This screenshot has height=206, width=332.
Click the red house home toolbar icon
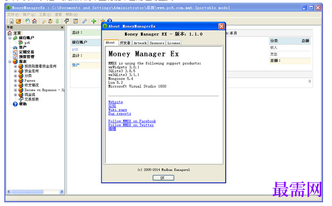[35, 21]
